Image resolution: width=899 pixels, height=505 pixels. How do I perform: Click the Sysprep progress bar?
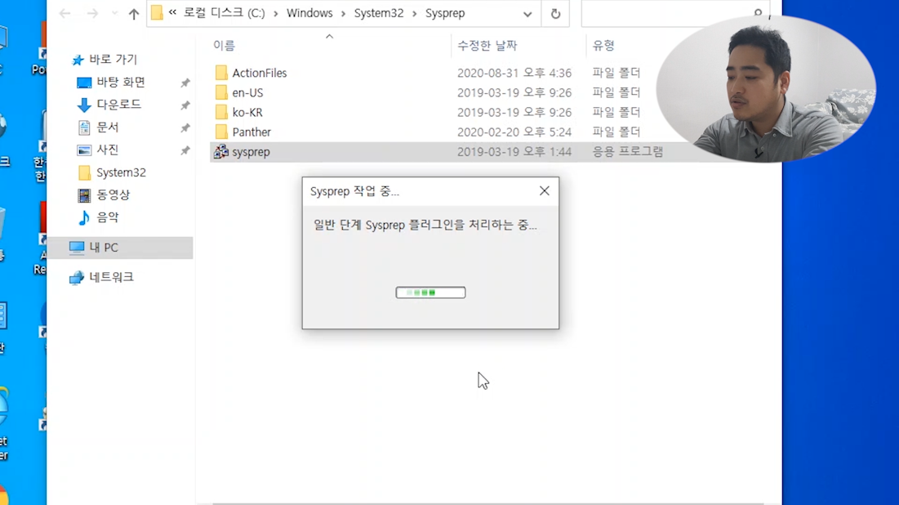(x=430, y=293)
